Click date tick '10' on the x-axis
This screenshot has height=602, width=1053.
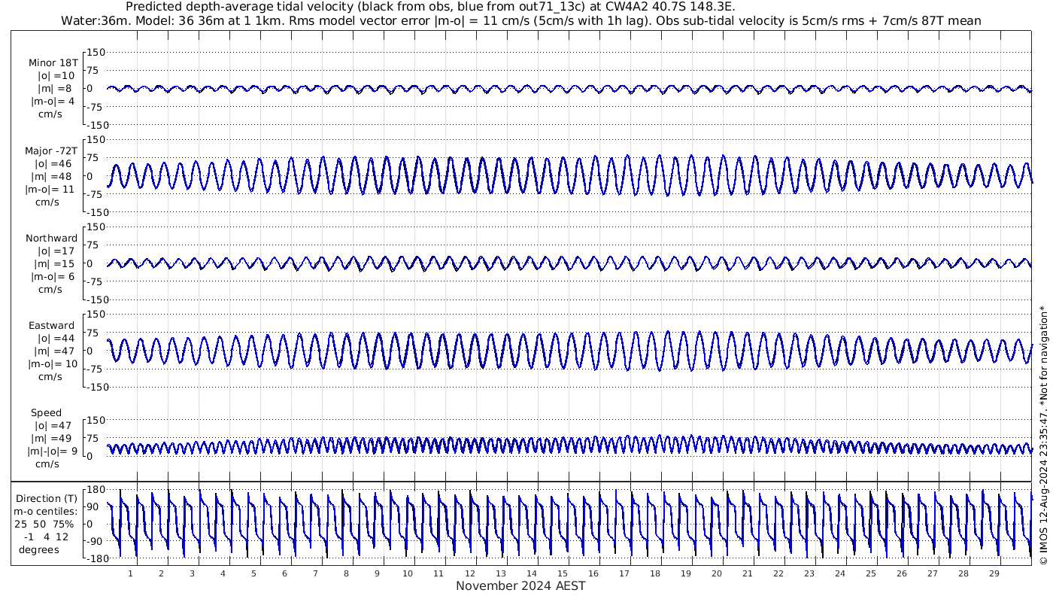[408, 573]
